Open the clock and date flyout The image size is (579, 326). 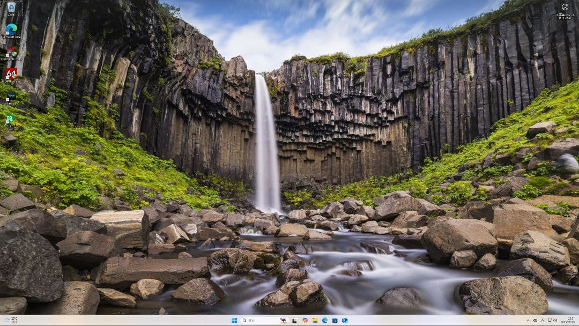568,320
